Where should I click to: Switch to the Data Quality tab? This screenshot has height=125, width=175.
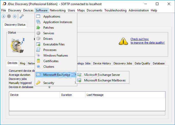pyautogui.click(x=142, y=63)
